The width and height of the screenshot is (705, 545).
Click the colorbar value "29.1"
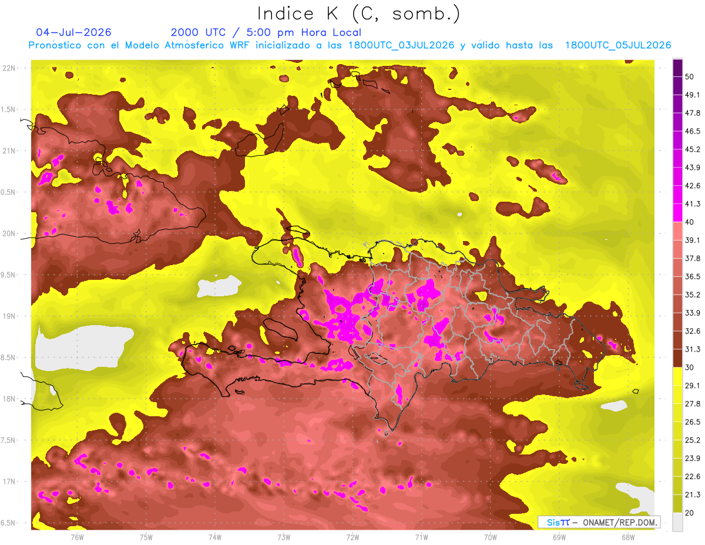693,386
